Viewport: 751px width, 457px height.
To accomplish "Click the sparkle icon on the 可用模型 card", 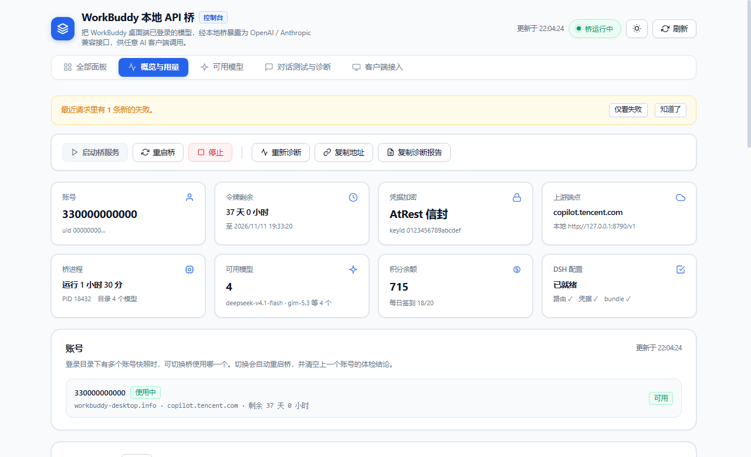I will [353, 270].
